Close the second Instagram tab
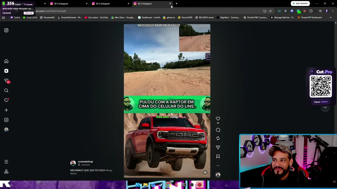 [x=87, y=4]
